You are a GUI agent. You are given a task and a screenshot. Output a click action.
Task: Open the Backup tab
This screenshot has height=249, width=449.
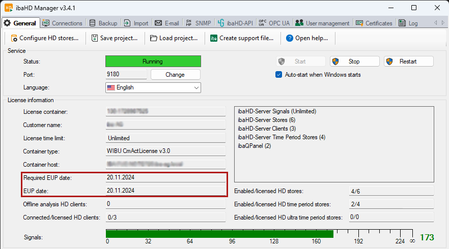click(103, 23)
